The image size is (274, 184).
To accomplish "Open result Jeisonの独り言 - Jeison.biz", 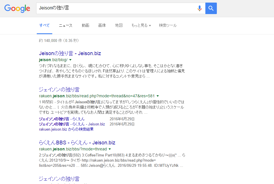I will point(70,53).
